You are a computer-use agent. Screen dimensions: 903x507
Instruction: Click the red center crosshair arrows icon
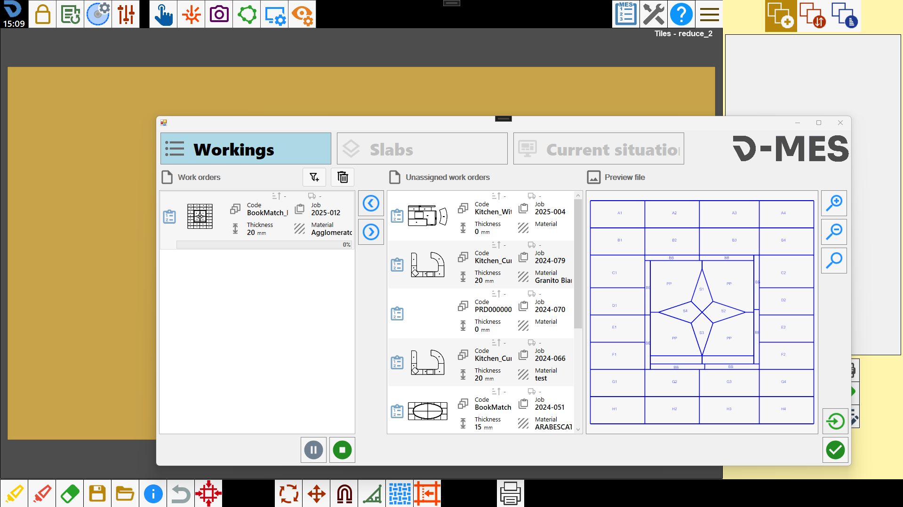click(x=208, y=493)
